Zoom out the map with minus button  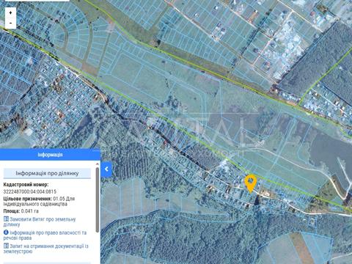[x=10, y=23]
